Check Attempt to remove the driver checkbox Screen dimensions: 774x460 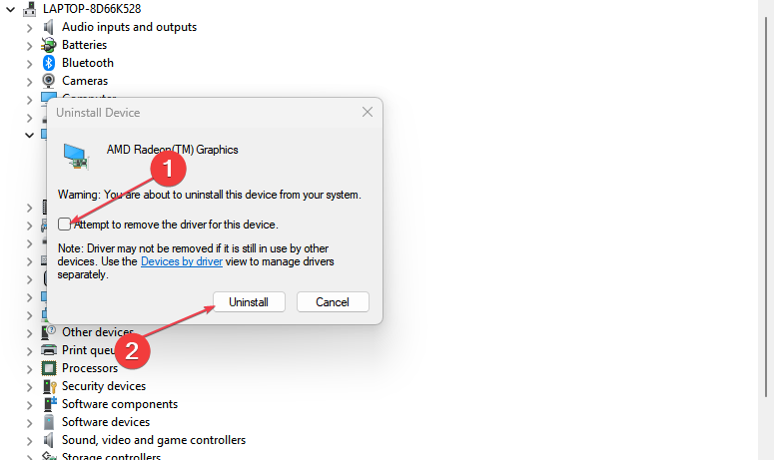tap(64, 225)
